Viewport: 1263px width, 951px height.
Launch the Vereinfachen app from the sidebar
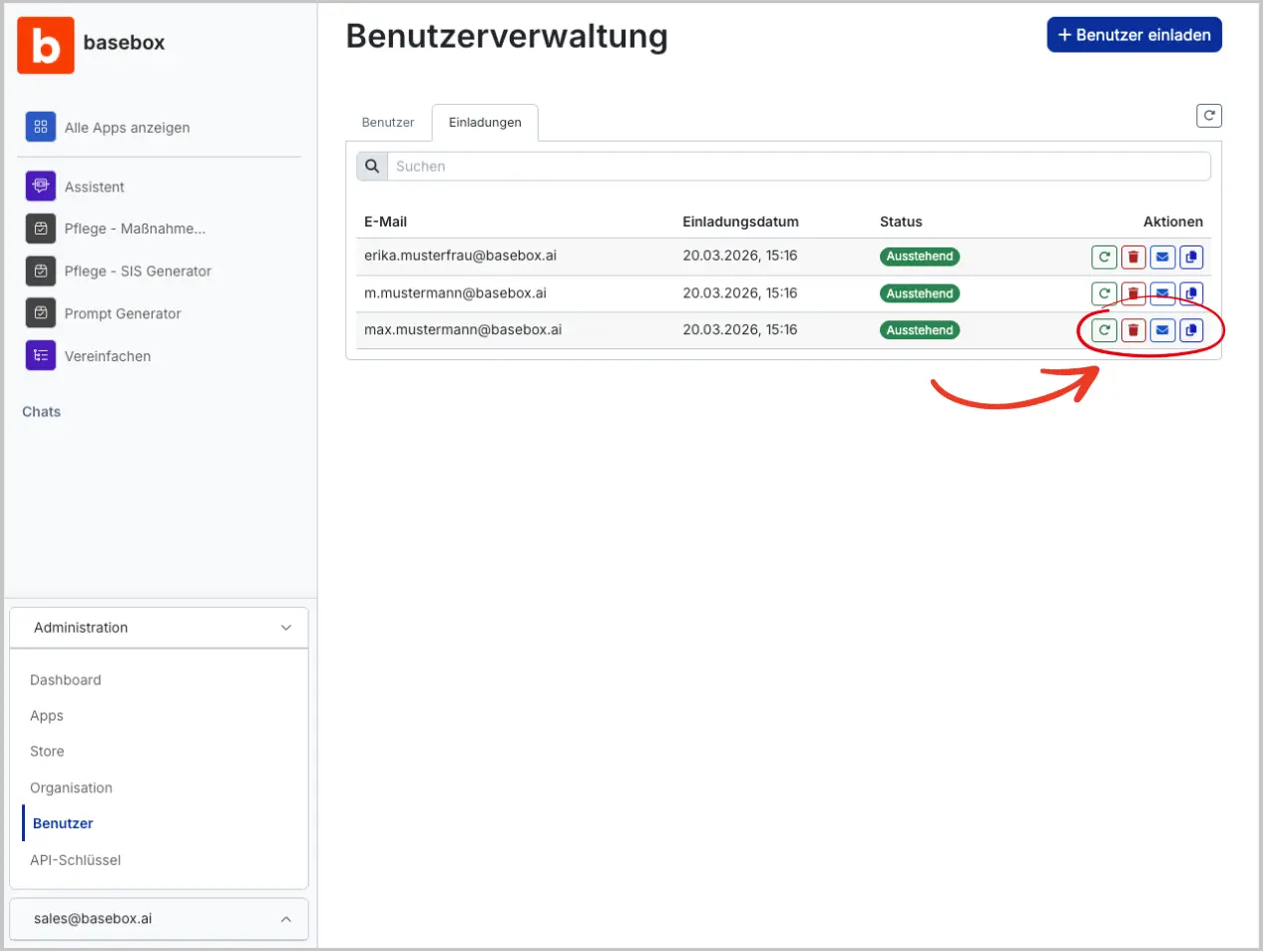104,355
